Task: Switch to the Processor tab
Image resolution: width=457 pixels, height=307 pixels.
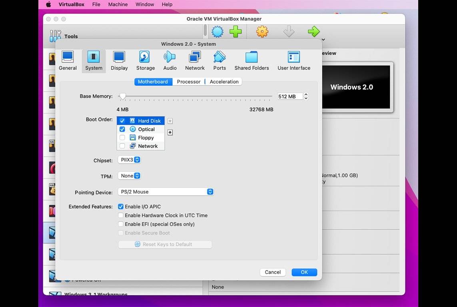Action: [x=189, y=82]
